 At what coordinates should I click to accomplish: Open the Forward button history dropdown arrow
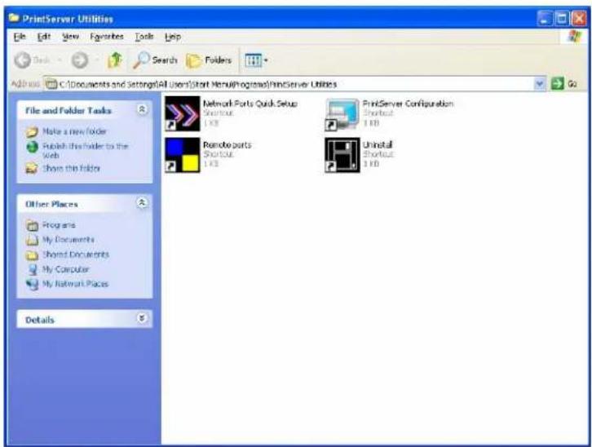click(97, 60)
